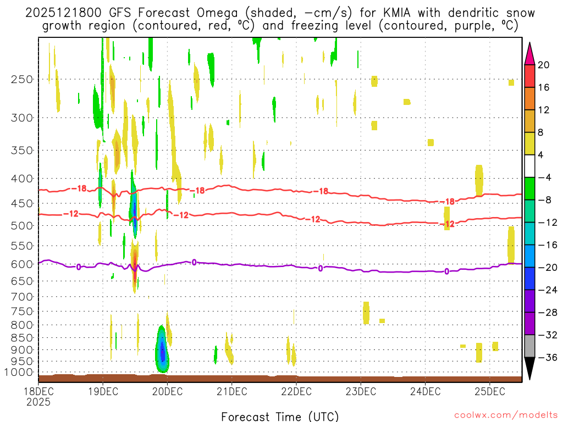
Task: Click the 500 pressure level label
Action: pos(22,226)
